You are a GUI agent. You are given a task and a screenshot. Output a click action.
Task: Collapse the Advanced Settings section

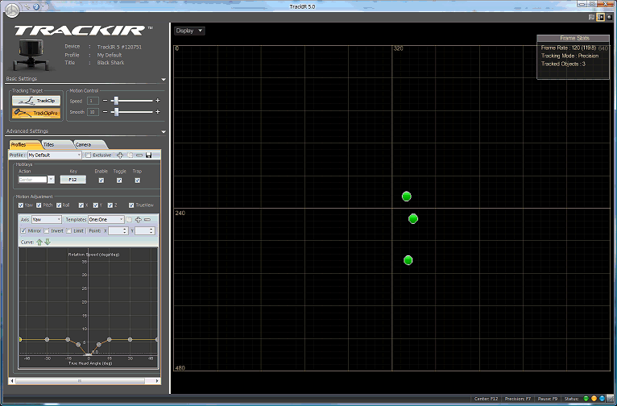pyautogui.click(x=164, y=132)
